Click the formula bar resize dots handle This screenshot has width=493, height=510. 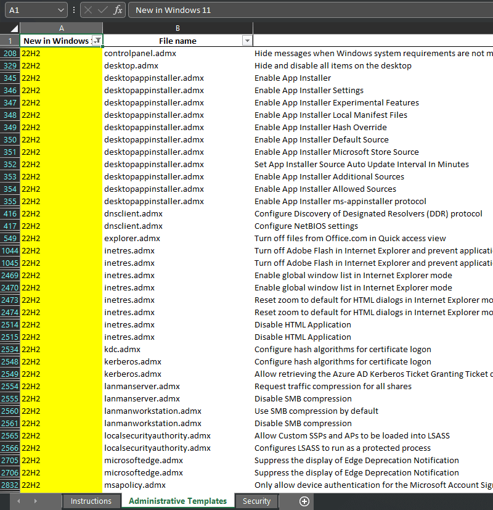point(74,10)
